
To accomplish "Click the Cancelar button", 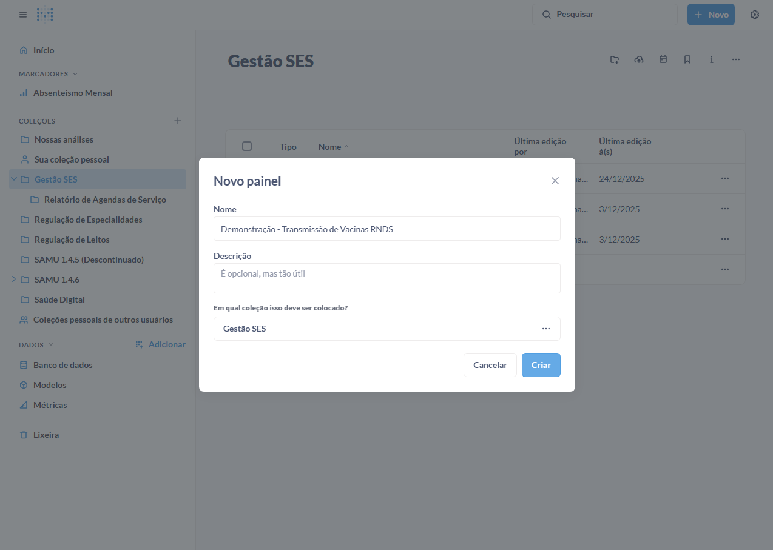I will point(490,365).
